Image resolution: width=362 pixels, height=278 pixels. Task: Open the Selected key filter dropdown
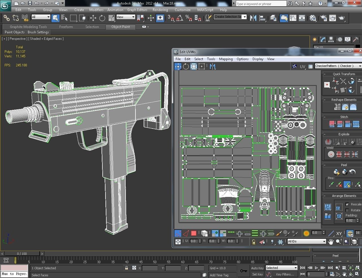281,268
